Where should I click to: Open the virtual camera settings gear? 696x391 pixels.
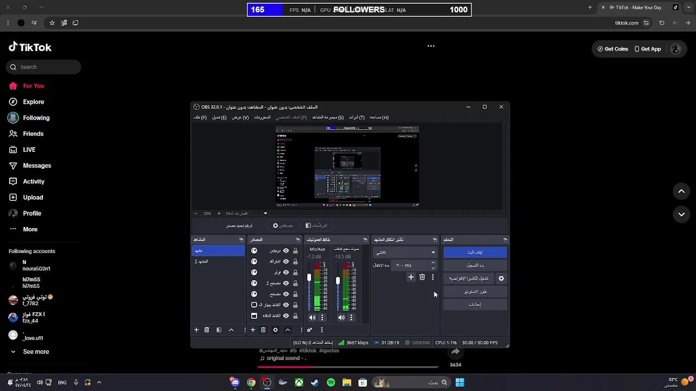coord(501,279)
